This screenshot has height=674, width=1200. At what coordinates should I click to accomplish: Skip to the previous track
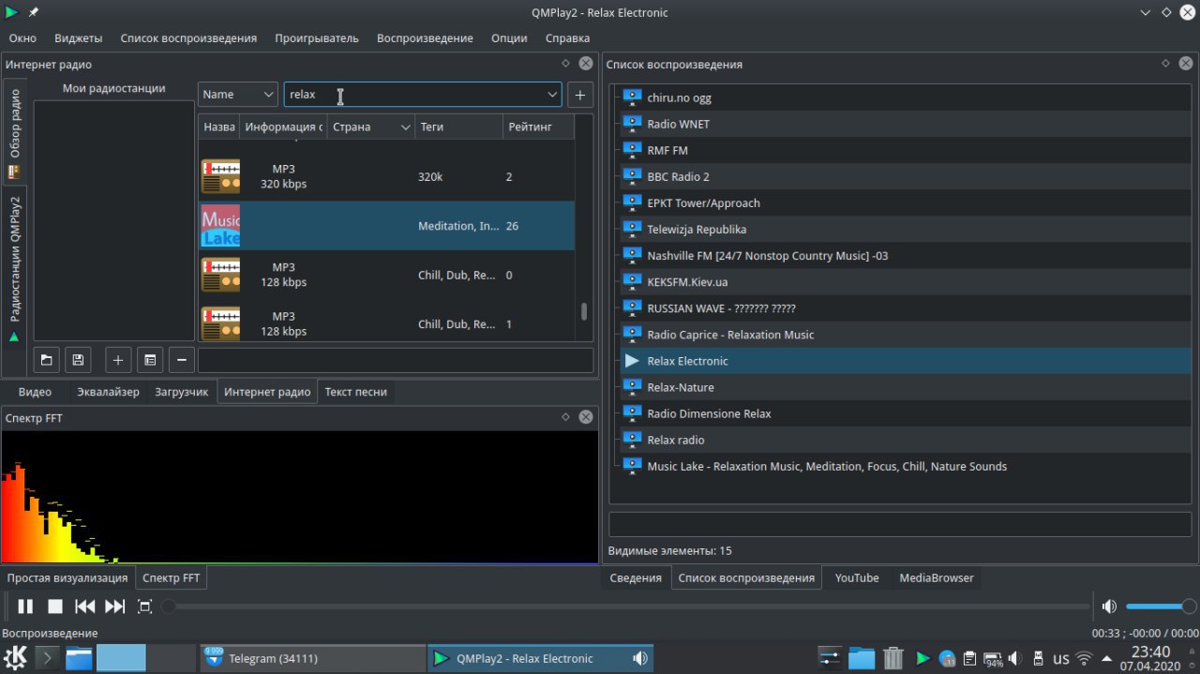[85, 607]
